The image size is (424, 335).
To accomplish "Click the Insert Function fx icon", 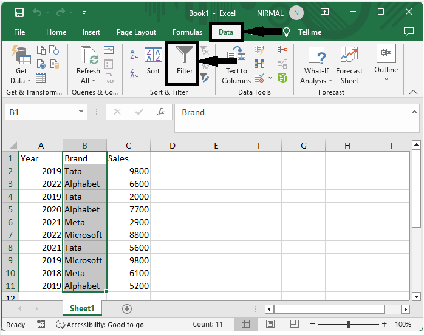I will (161, 112).
